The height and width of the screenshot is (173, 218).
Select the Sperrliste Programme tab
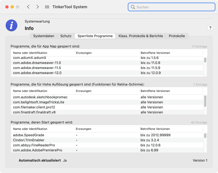[95, 36]
